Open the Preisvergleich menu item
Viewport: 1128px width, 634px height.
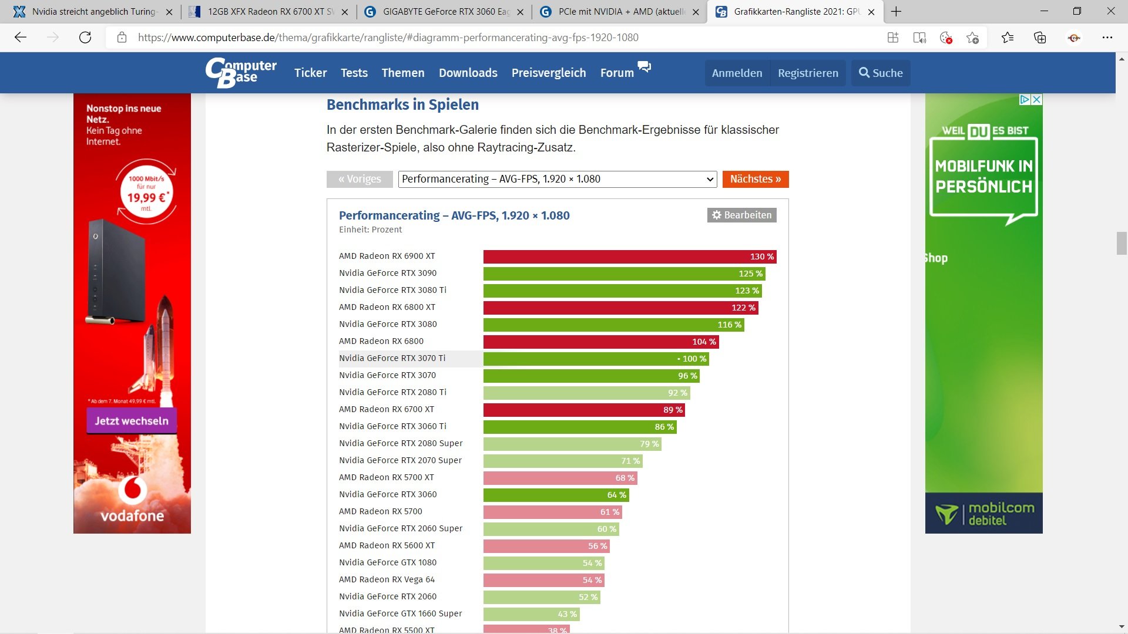pyautogui.click(x=548, y=73)
